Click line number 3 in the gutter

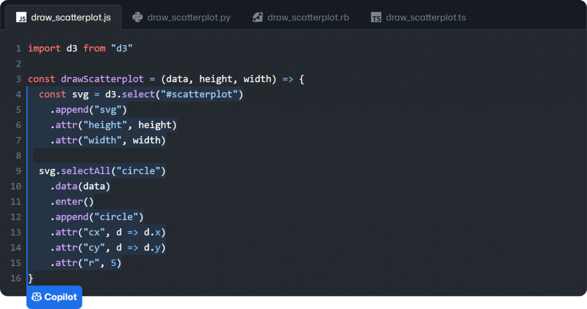pyautogui.click(x=18, y=79)
